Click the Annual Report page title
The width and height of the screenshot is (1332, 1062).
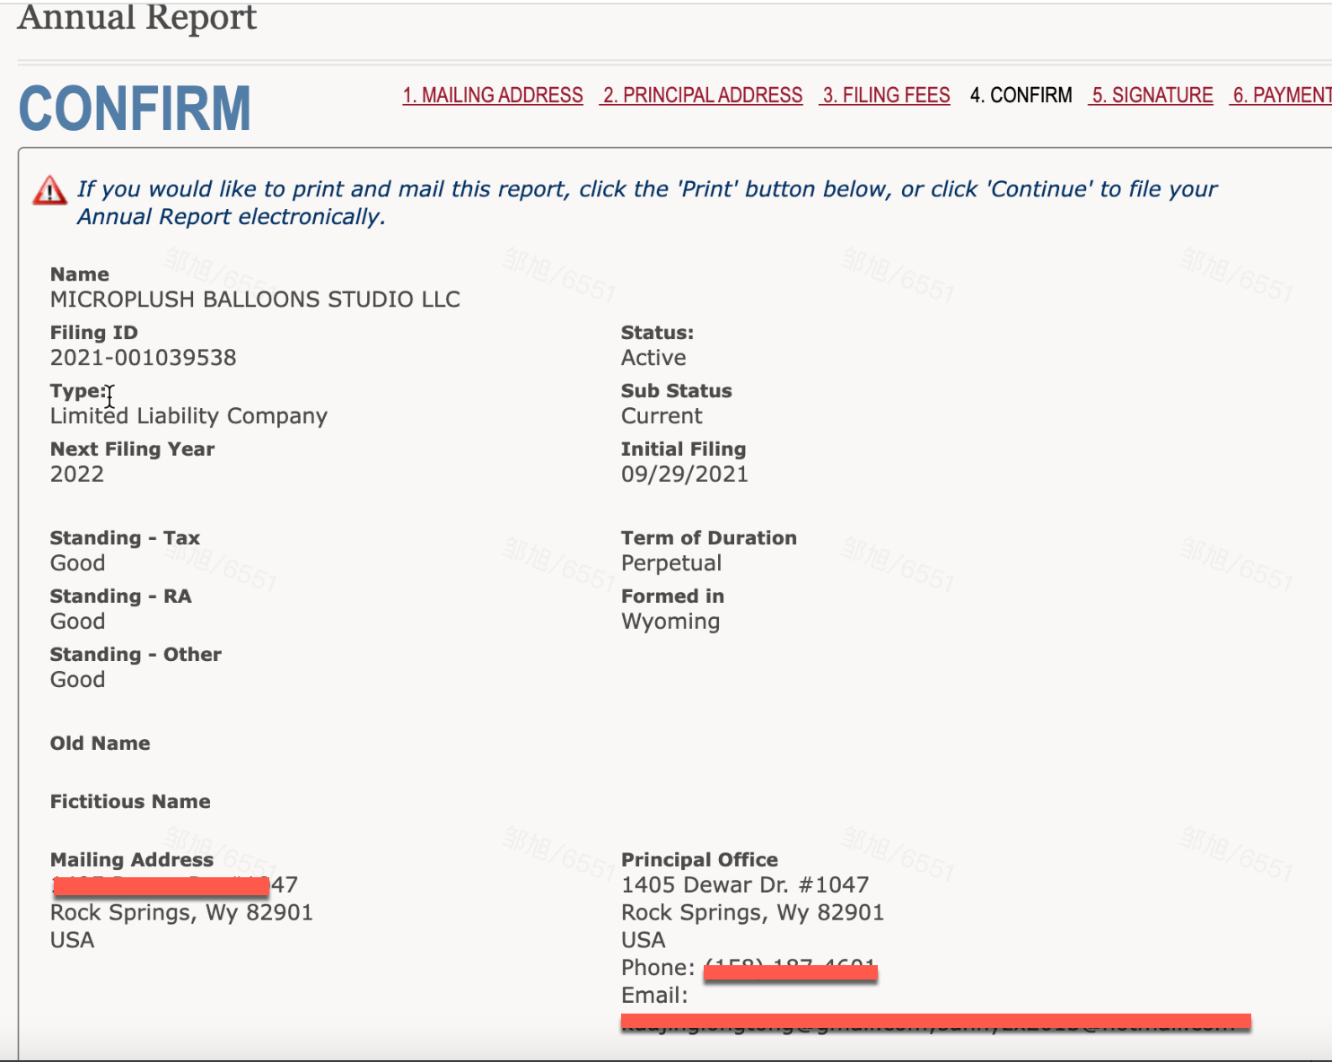point(136,18)
